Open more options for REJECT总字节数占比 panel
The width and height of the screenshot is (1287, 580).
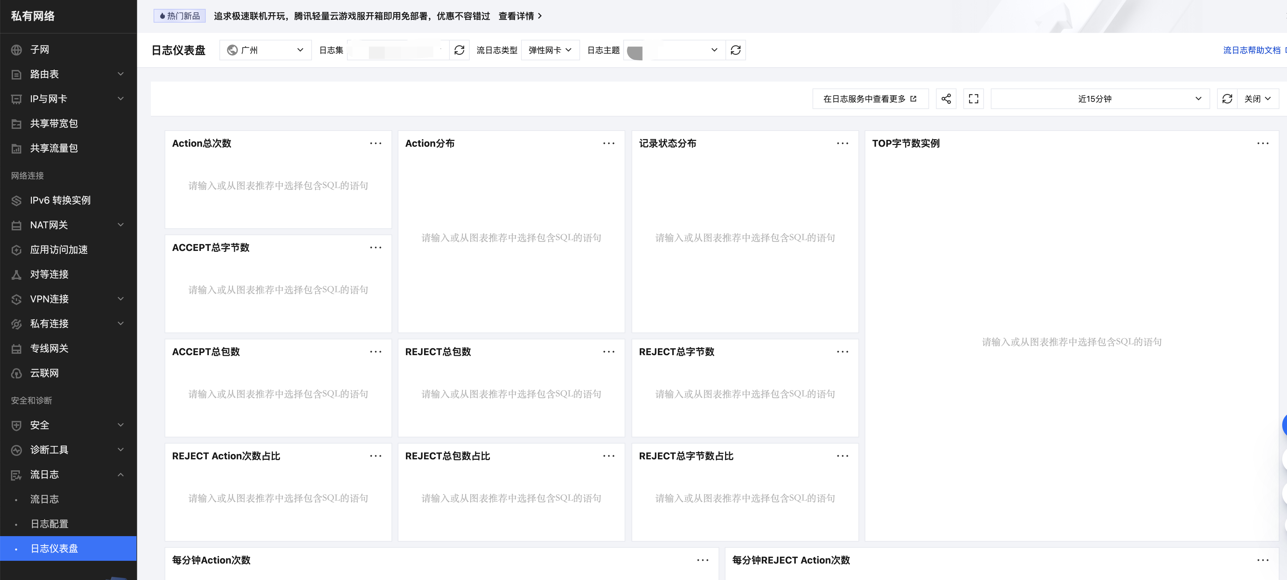(842, 456)
